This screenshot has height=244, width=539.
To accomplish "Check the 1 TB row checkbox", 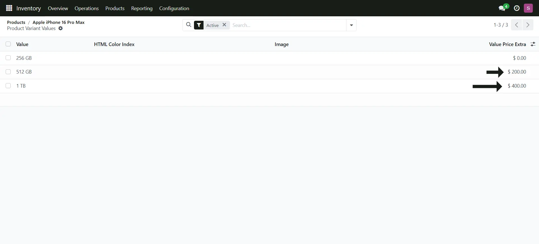I will click(x=8, y=86).
